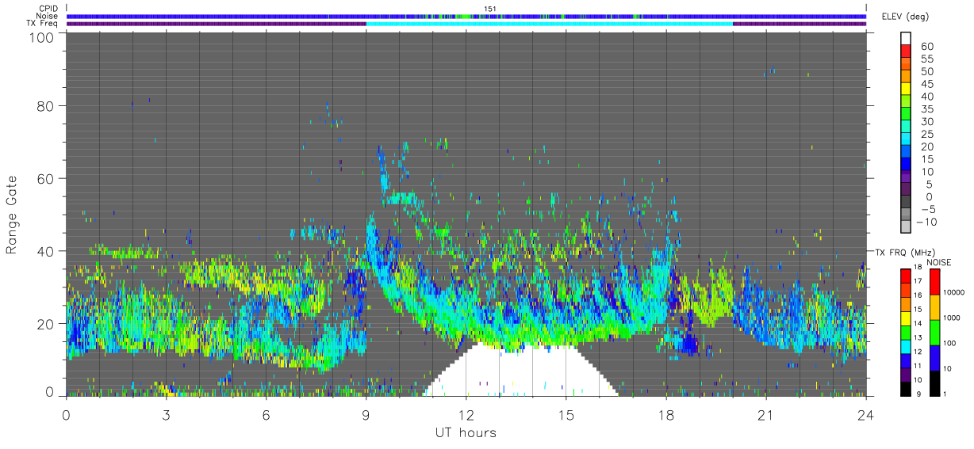Click the red 55-60 degree elevation swatch
This screenshot has height=449, width=974.
pos(906,53)
